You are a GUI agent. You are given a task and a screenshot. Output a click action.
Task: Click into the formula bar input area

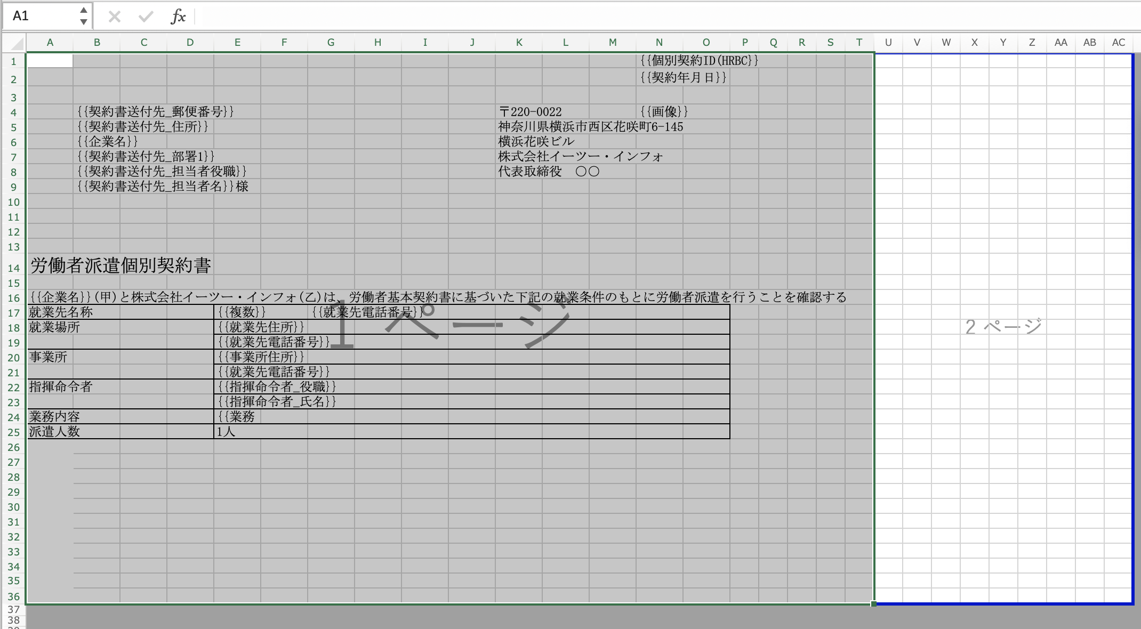point(640,17)
